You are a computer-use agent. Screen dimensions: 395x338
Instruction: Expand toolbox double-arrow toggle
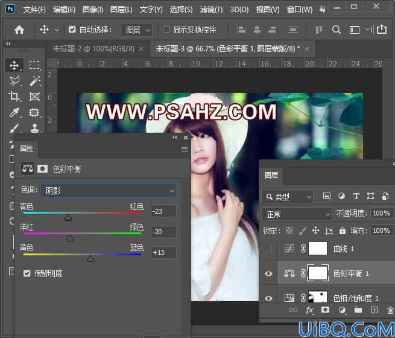[8, 44]
